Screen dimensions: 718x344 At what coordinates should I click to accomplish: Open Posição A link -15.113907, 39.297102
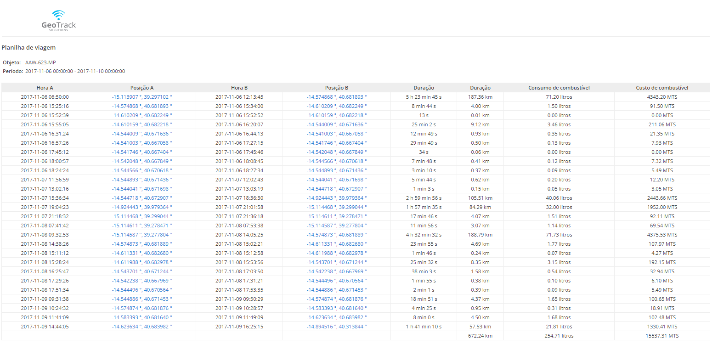point(141,97)
